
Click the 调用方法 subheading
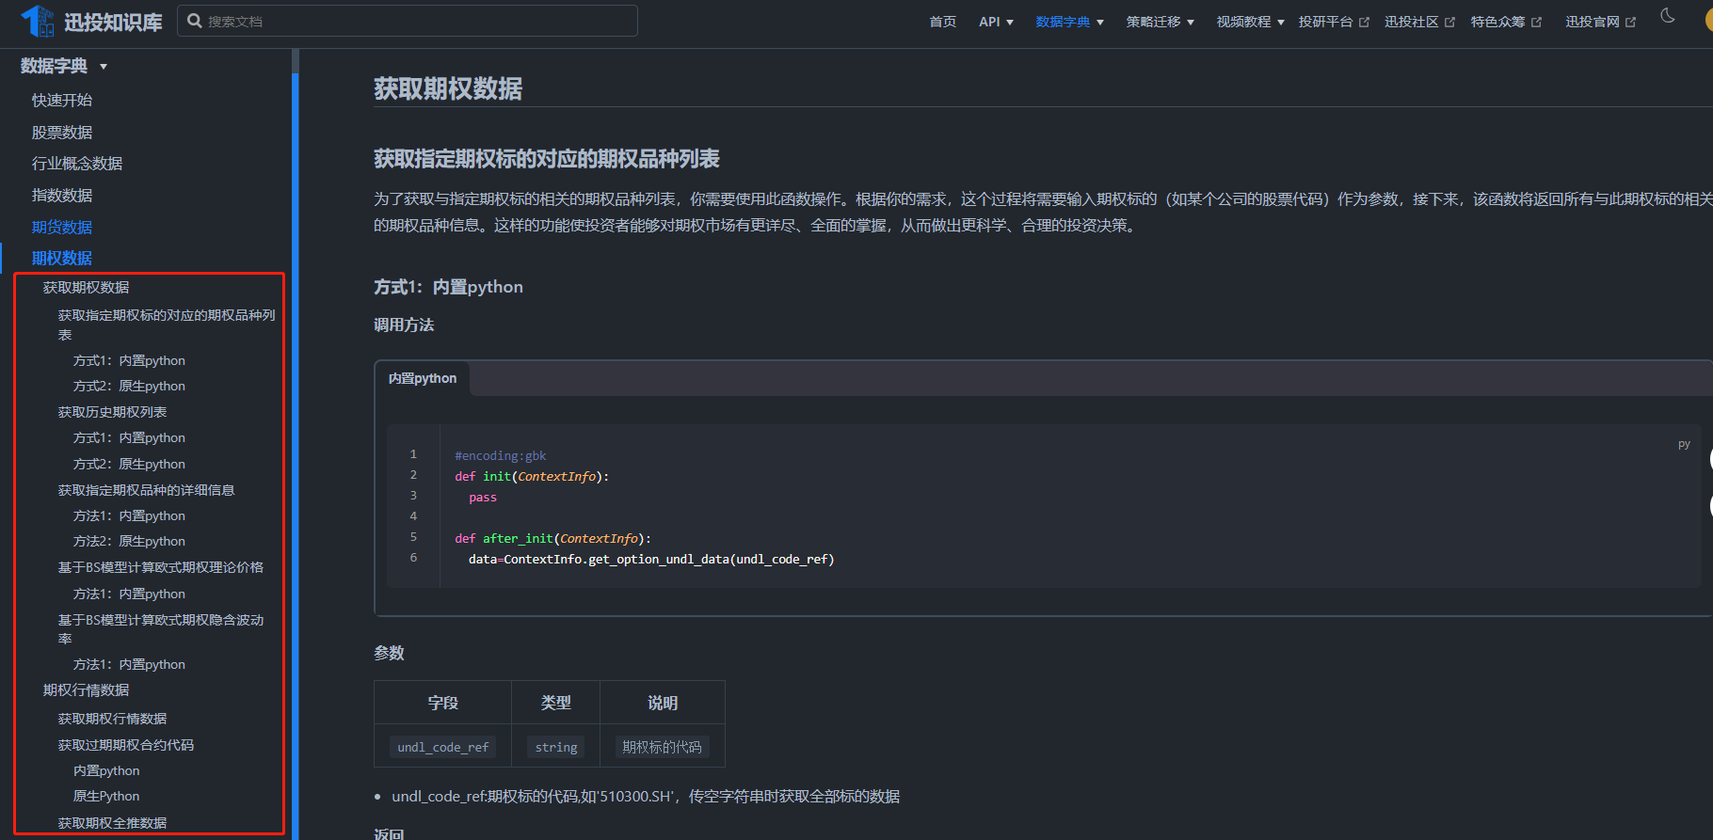click(x=404, y=325)
